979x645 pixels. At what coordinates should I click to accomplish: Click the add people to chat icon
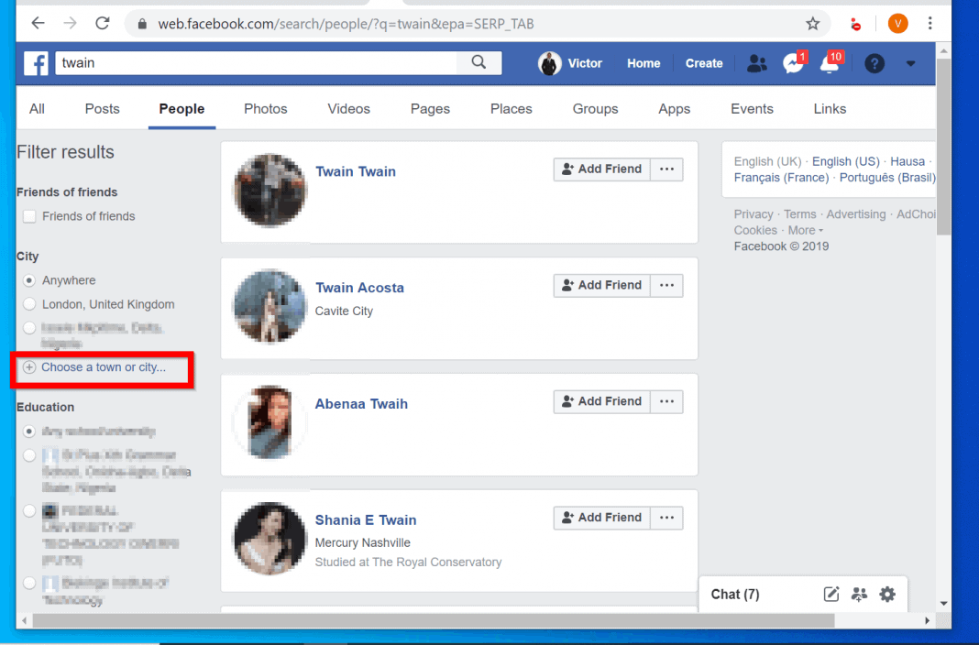click(x=859, y=595)
